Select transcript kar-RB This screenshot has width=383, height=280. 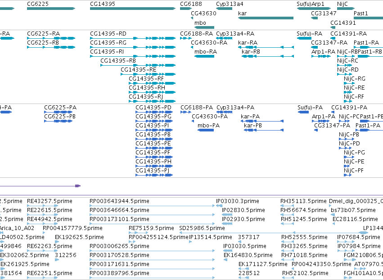click(251, 52)
